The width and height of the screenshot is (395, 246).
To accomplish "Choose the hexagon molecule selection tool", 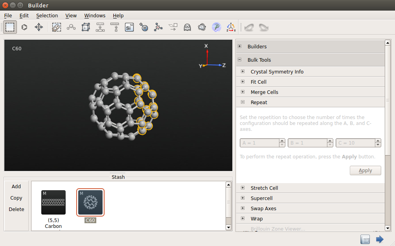I will 24,27.
